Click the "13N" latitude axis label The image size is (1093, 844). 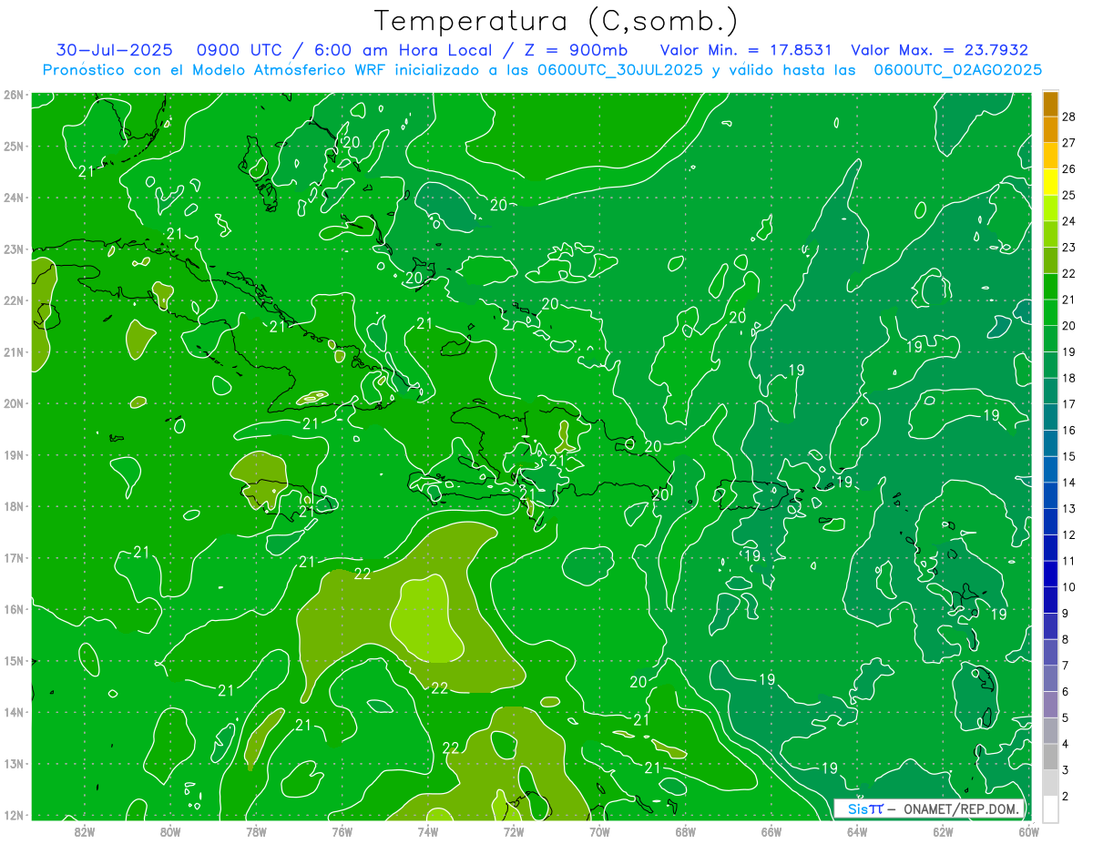click(13, 763)
